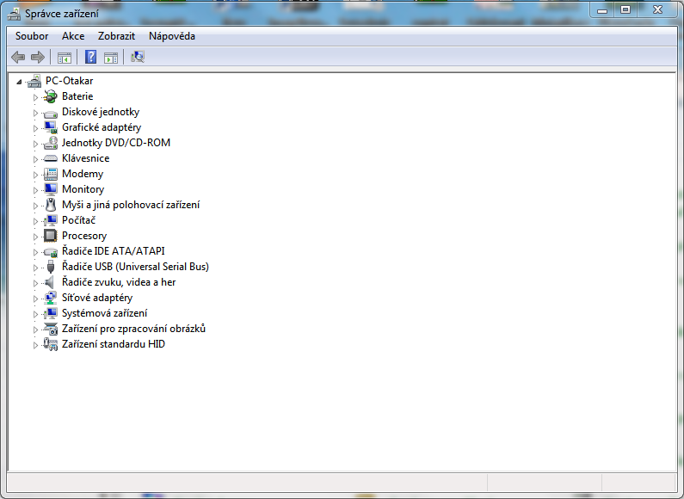This screenshot has width=684, height=499.
Task: Click the PC-Otakar computer icon
Action: (34, 81)
